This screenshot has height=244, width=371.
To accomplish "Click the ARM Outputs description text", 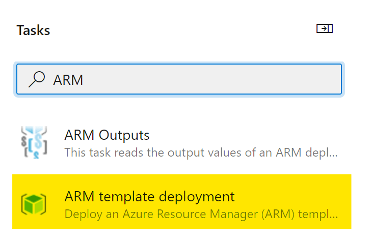I will 201,152.
